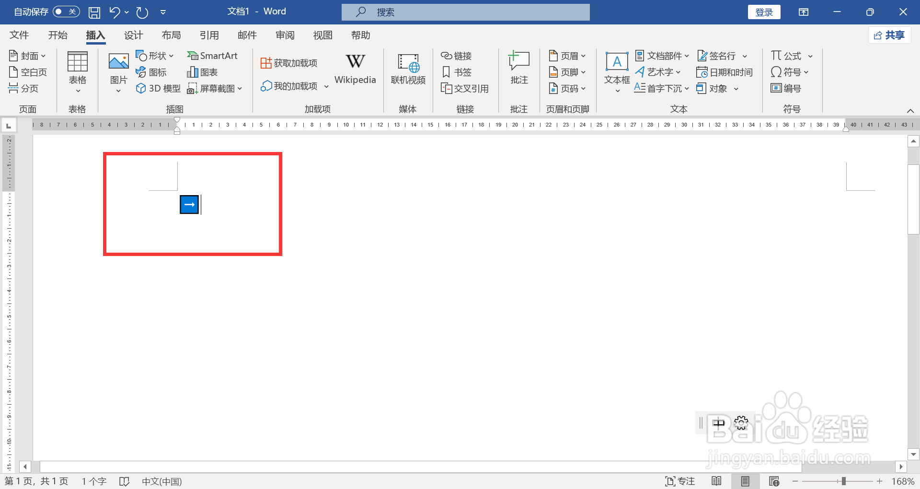Insert SmartArt graphic

[x=212, y=56]
